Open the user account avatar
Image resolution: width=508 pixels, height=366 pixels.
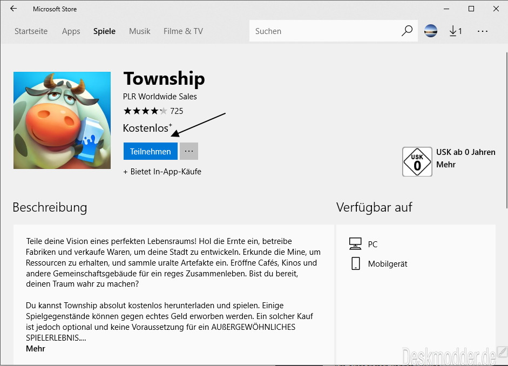point(431,31)
